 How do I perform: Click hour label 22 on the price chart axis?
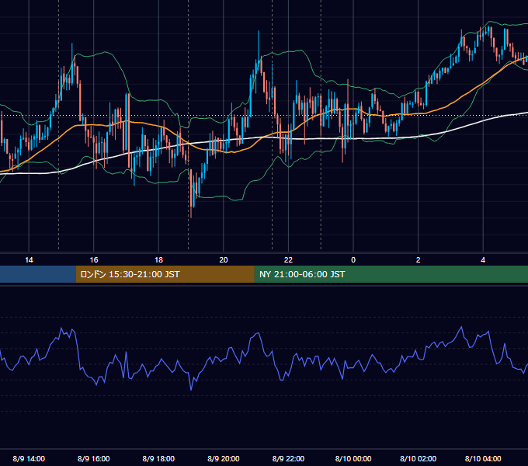[x=288, y=260]
